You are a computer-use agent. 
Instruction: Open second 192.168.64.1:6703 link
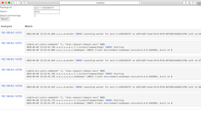tap(11, 96)
